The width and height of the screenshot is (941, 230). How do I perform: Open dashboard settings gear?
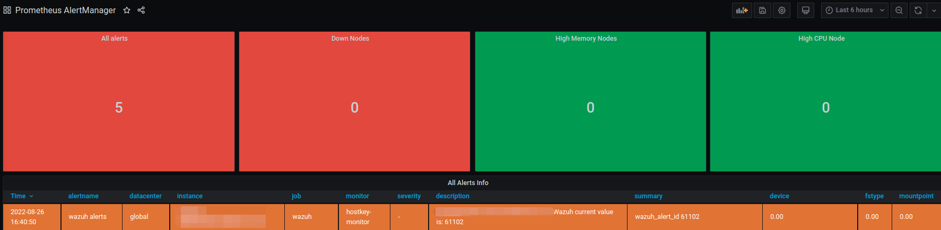pyautogui.click(x=781, y=10)
